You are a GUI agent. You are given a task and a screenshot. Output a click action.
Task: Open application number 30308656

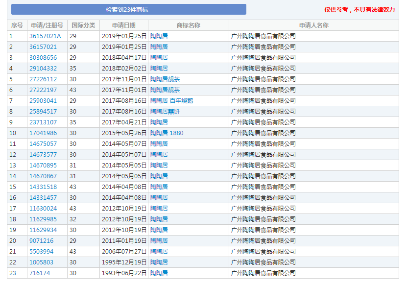pos(43,58)
